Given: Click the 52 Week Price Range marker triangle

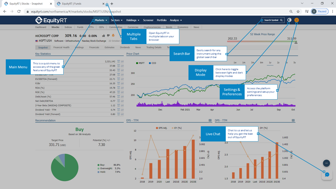Looking at the screenshot, I should [296, 42].
